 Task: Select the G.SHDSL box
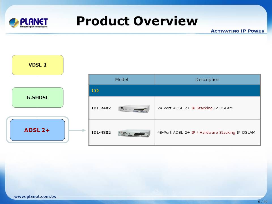[x=38, y=97]
